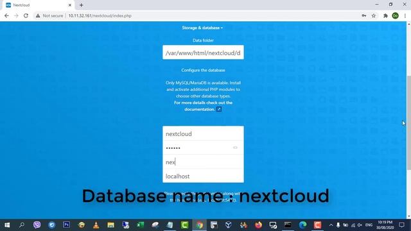This screenshot has width=411, height=231.
Task: Open File Explorer from the taskbar
Action: coord(111,225)
